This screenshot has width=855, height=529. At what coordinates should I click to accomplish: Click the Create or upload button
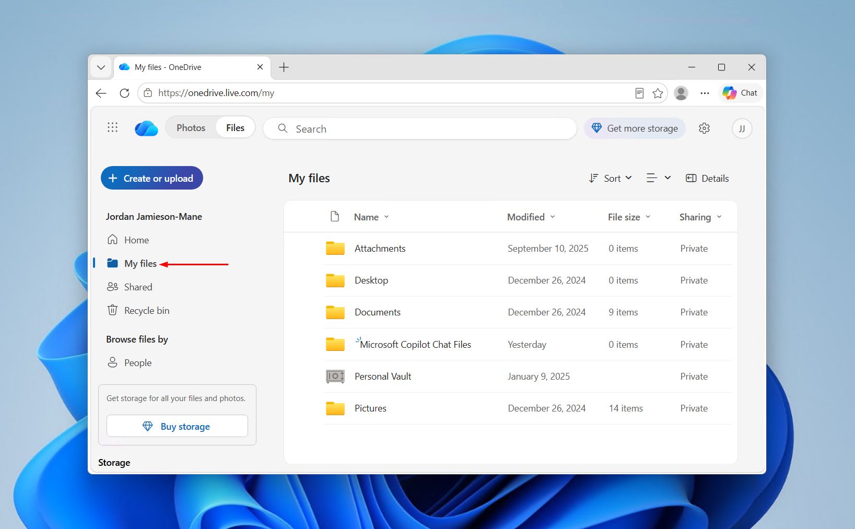[151, 179]
